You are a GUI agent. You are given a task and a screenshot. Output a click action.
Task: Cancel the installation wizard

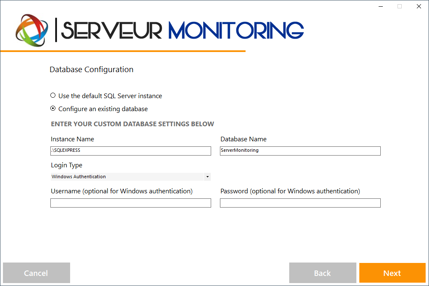tap(37, 273)
